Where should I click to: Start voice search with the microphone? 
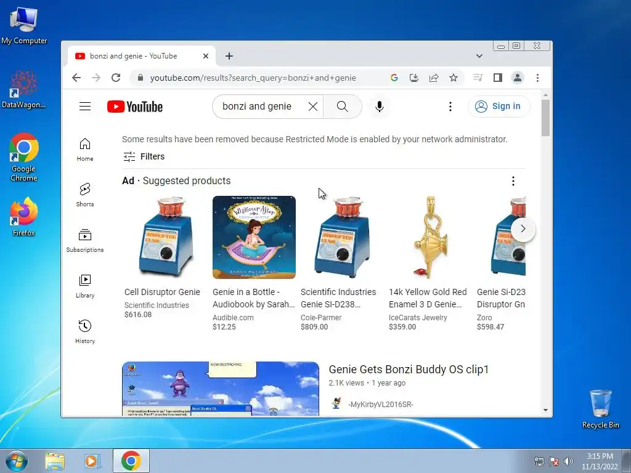pos(379,107)
